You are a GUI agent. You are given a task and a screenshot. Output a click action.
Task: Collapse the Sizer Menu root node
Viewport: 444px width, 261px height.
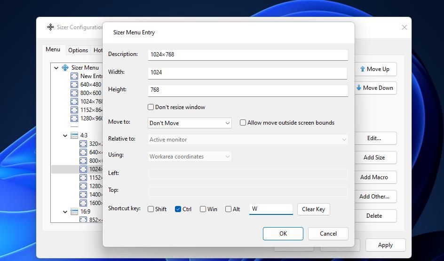pyautogui.click(x=56, y=68)
